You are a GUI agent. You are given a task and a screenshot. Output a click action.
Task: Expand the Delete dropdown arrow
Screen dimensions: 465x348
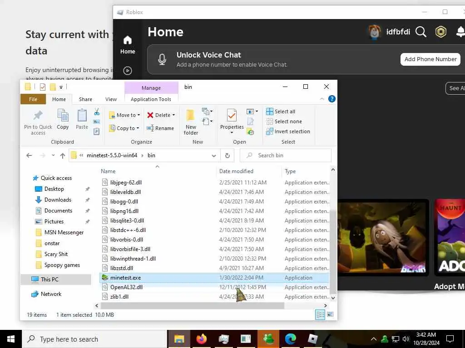point(174,115)
